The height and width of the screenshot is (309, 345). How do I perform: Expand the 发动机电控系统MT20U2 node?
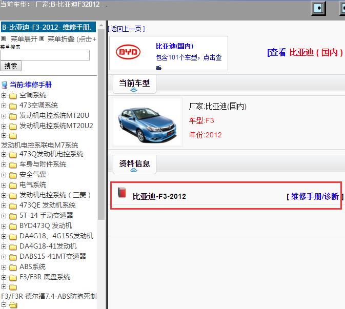(4, 126)
